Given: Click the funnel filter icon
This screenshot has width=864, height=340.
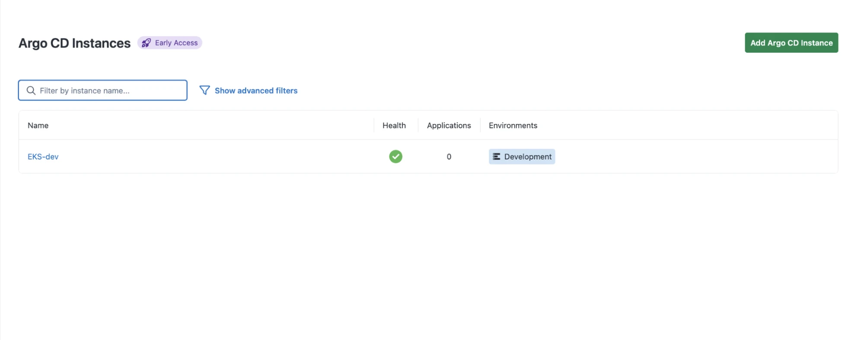Looking at the screenshot, I should (204, 90).
